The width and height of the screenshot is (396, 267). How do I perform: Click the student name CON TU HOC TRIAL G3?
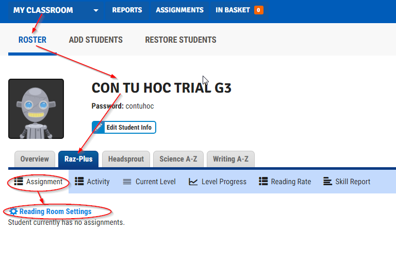pos(161,88)
